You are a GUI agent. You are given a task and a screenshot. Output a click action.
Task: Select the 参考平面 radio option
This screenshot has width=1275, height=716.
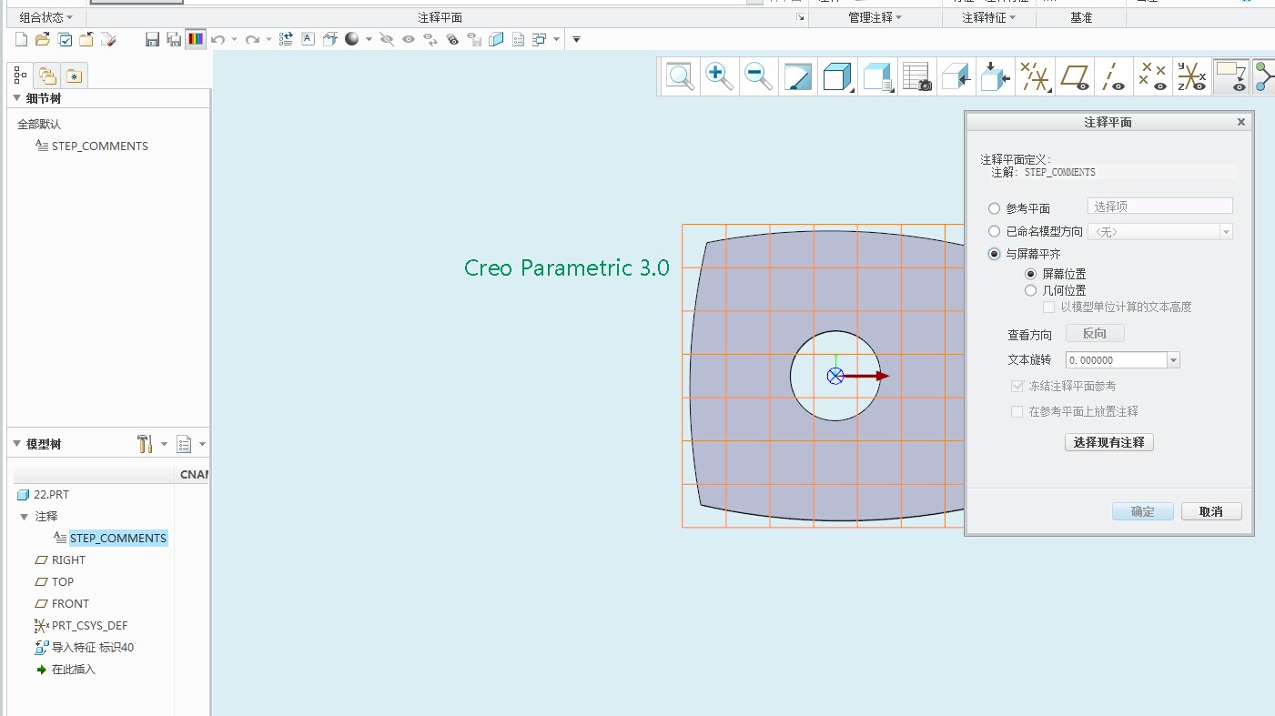994,208
